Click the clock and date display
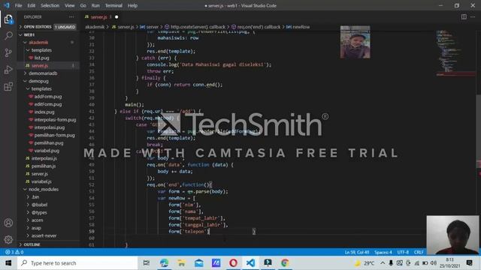Viewport: 481px width, 270px height. click(449, 263)
